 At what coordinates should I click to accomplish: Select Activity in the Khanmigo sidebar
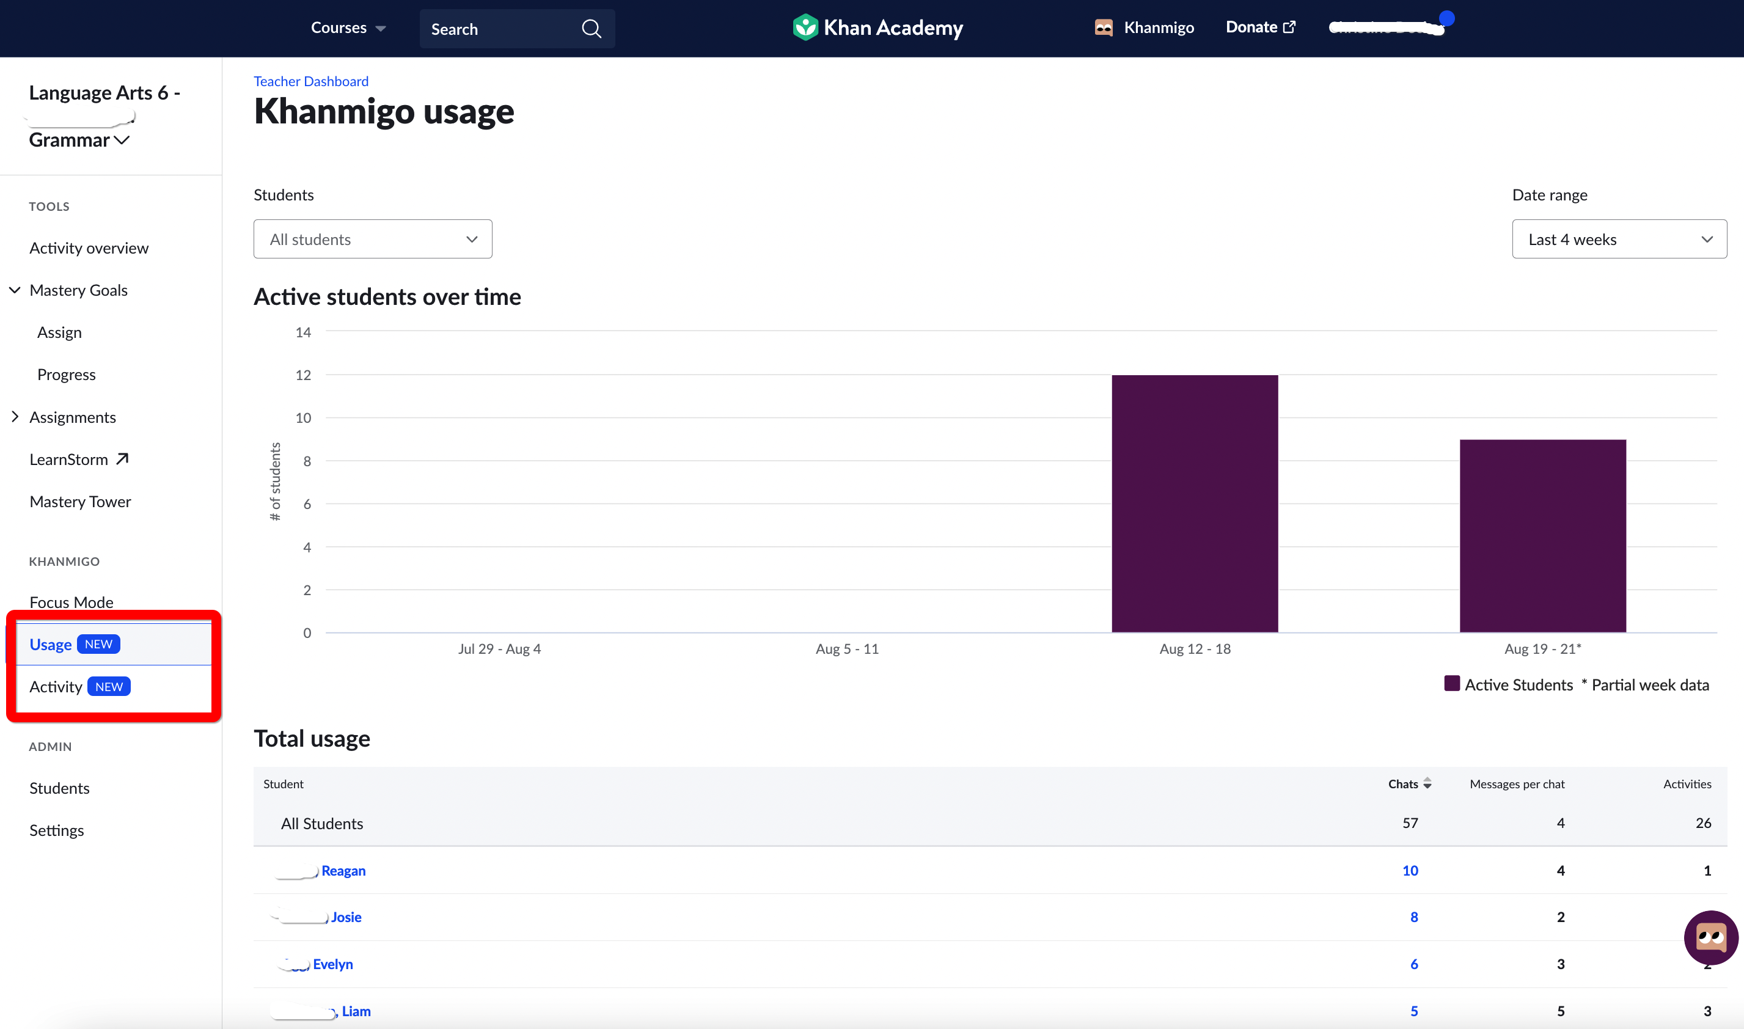56,686
